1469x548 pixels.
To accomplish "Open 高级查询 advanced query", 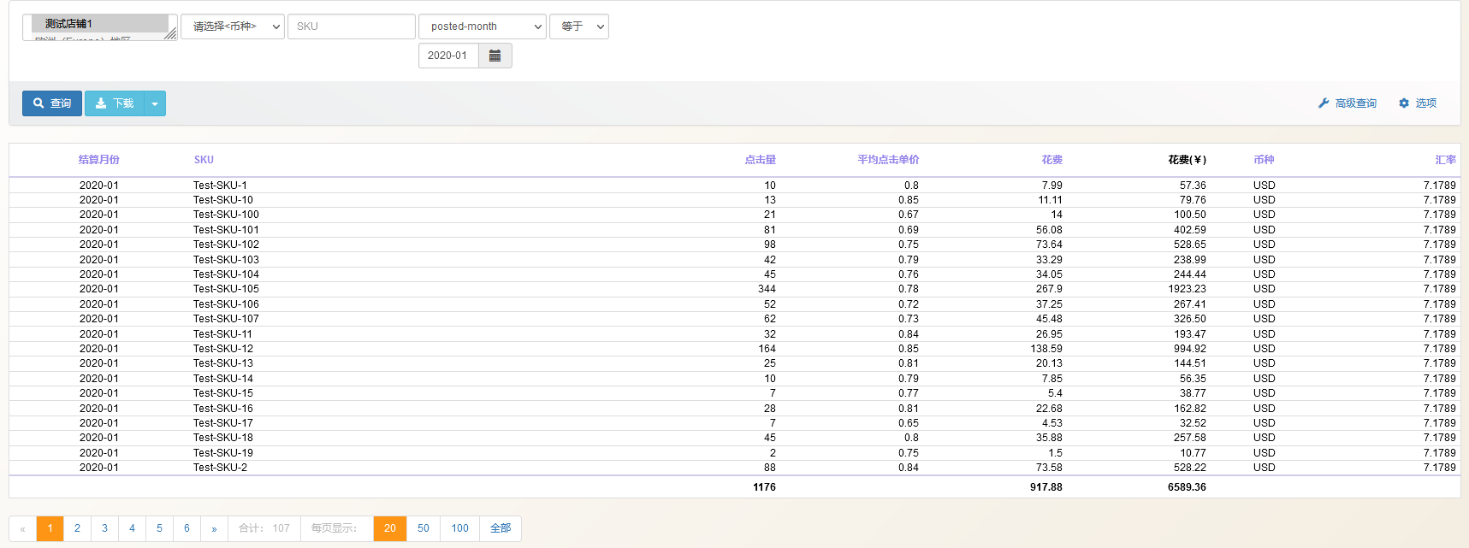I will [x=1348, y=103].
